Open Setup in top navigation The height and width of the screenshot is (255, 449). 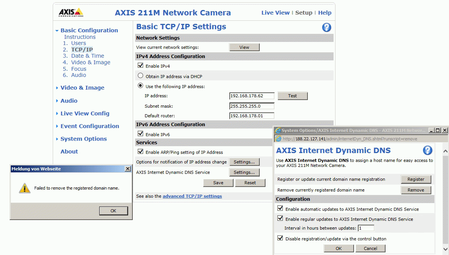[304, 13]
